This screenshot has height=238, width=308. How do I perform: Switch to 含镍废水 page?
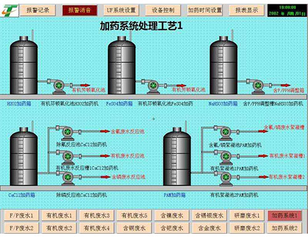[x=172, y=216]
